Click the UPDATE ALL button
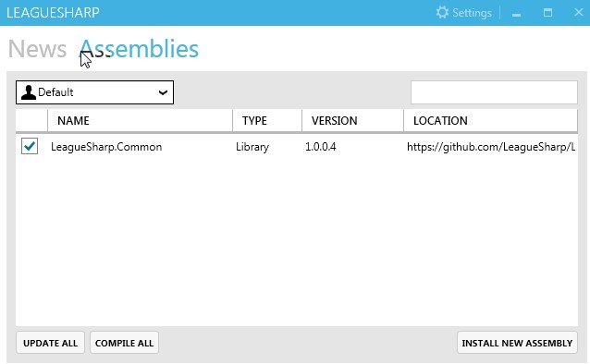 coord(51,343)
